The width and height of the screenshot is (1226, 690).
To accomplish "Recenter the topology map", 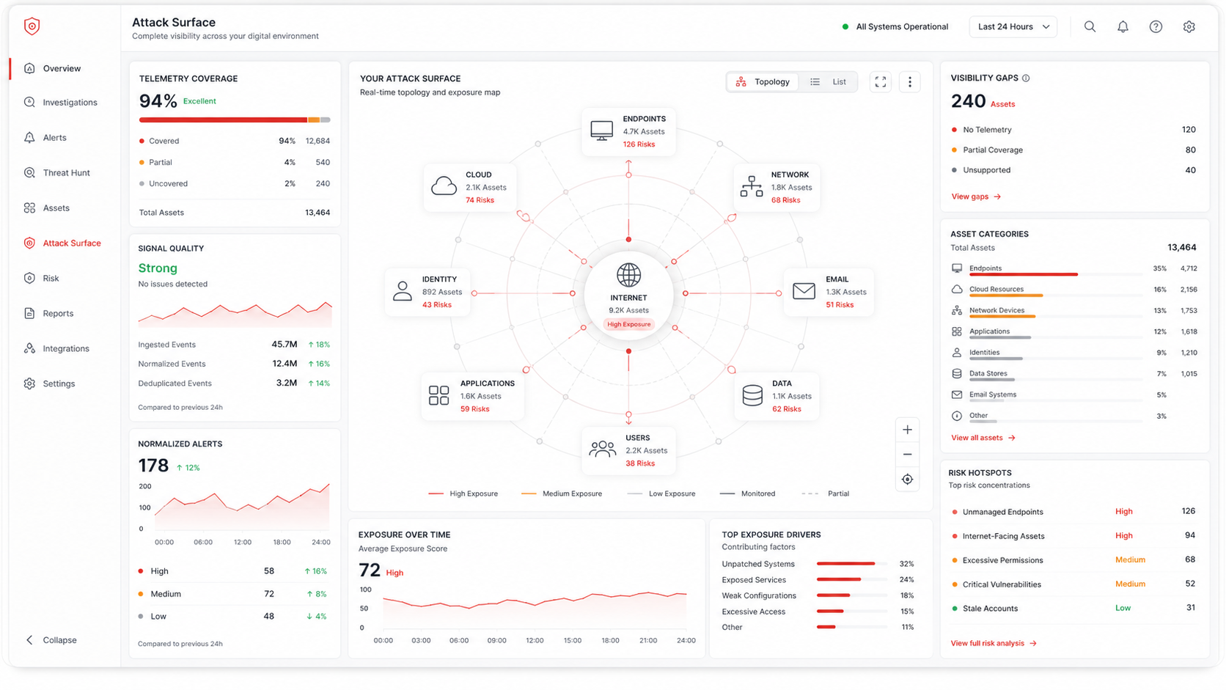I will [x=907, y=480].
